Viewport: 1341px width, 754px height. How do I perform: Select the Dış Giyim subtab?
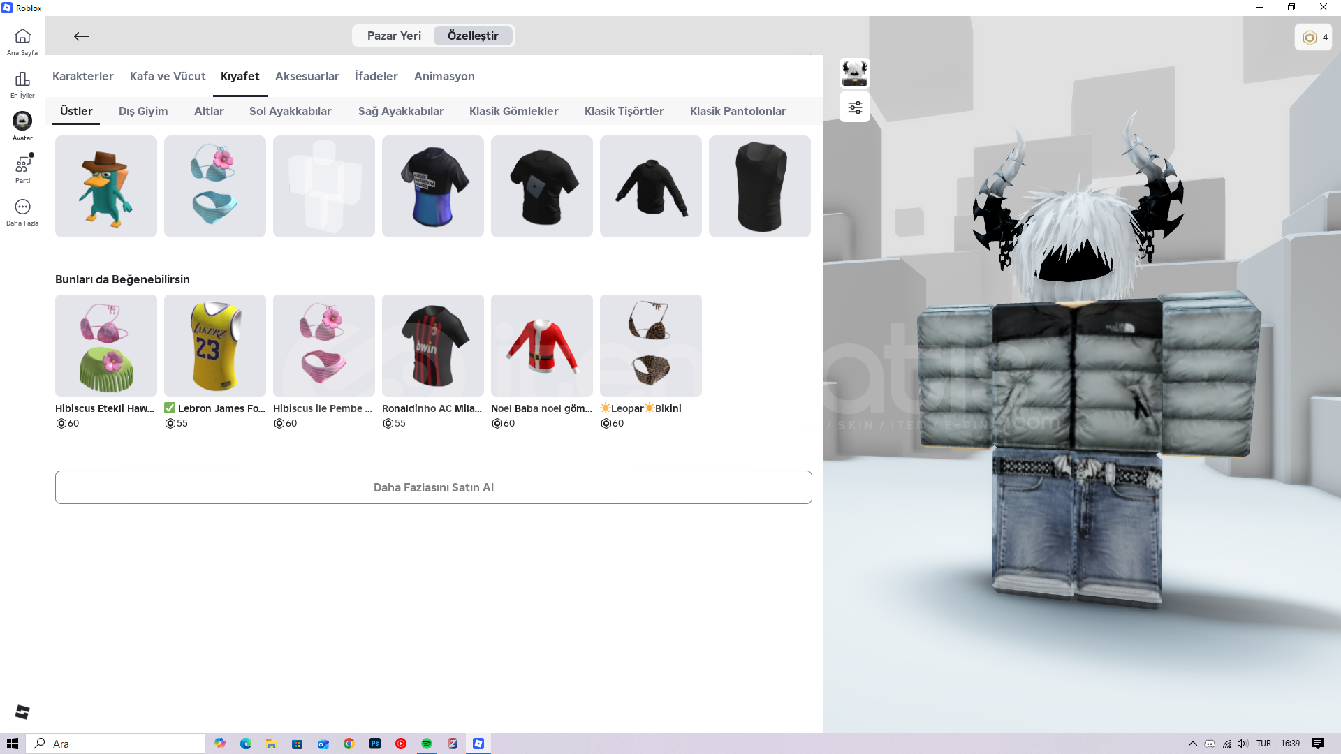(x=143, y=111)
